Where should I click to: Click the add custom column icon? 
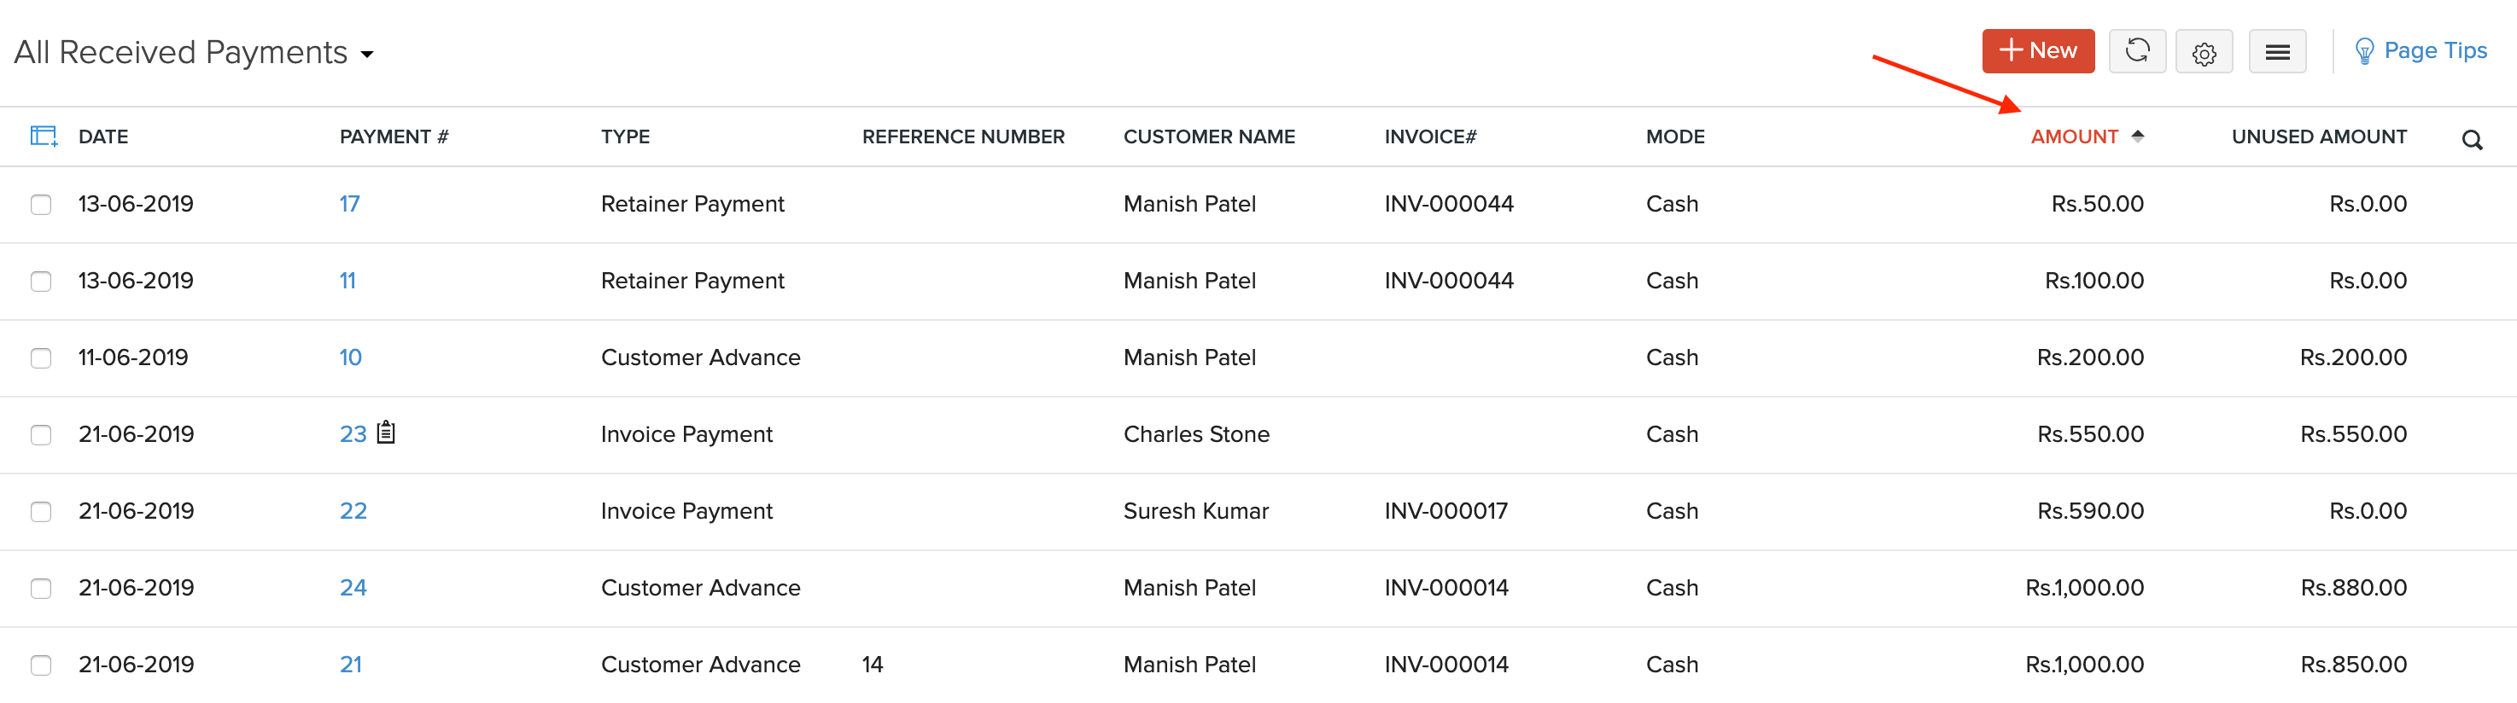pos(43,136)
